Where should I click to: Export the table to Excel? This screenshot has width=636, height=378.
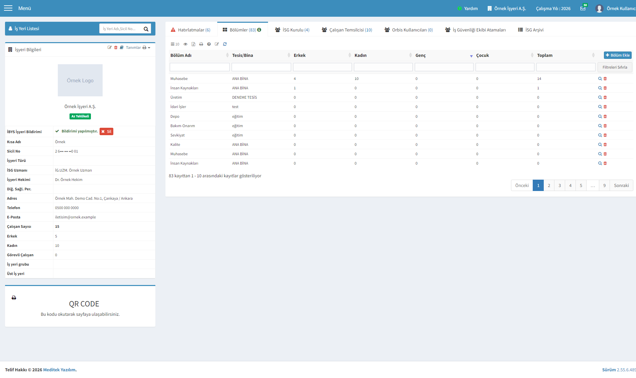193,44
